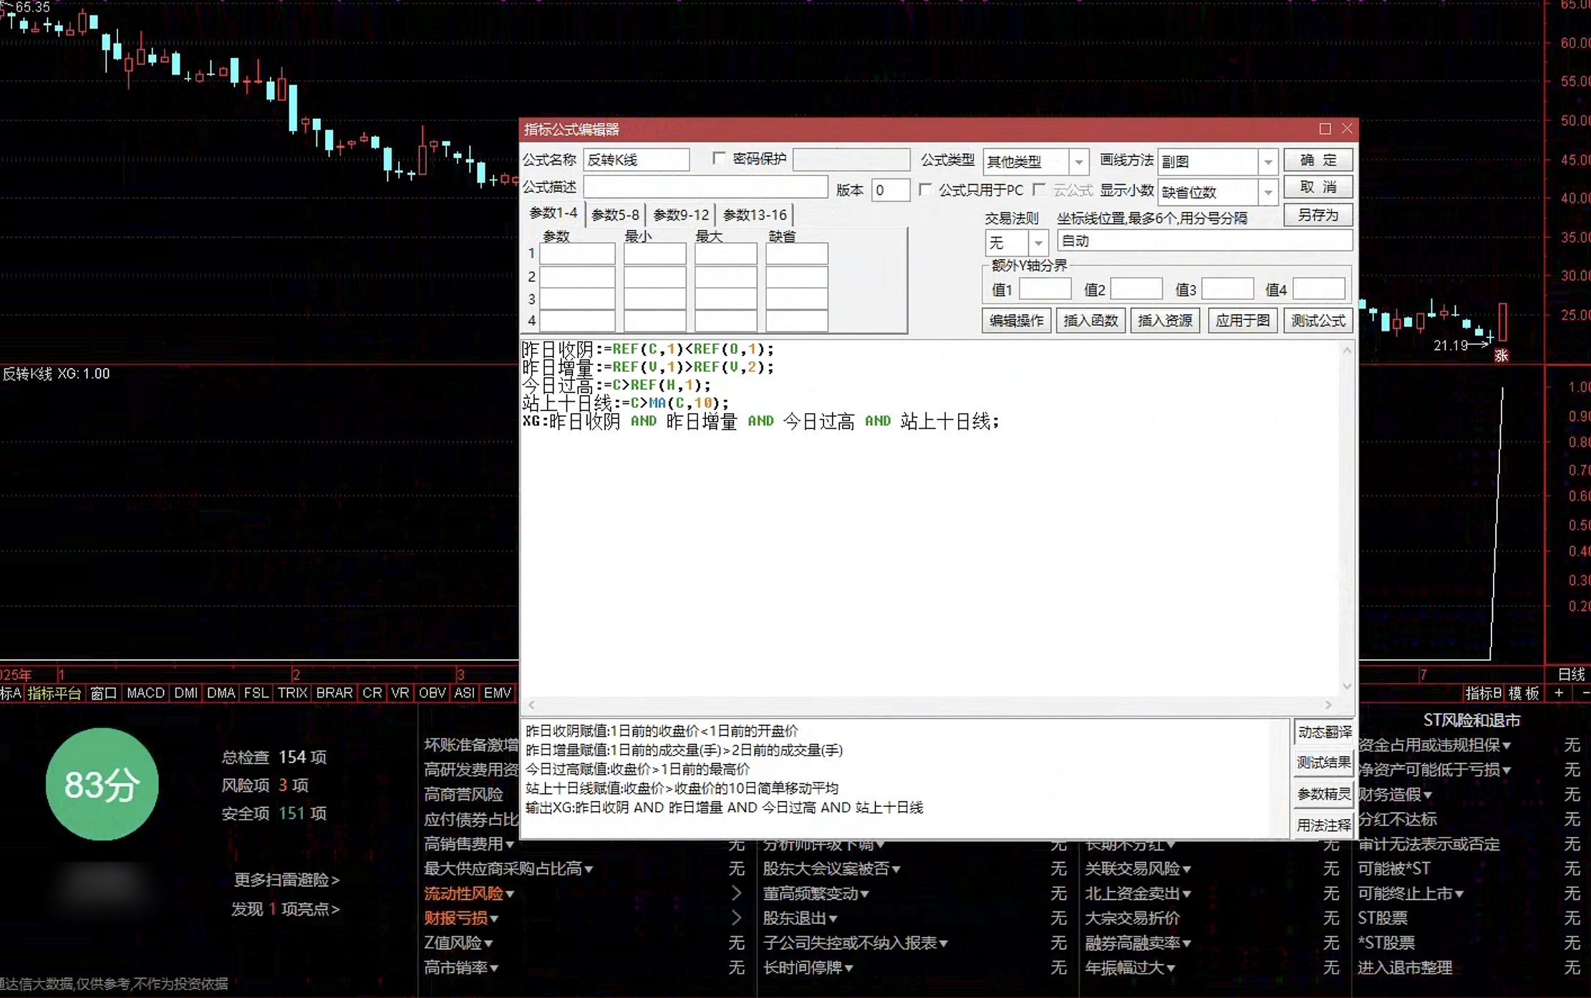The width and height of the screenshot is (1591, 998).
Task: Click 用法注释 button
Action: point(1324,825)
